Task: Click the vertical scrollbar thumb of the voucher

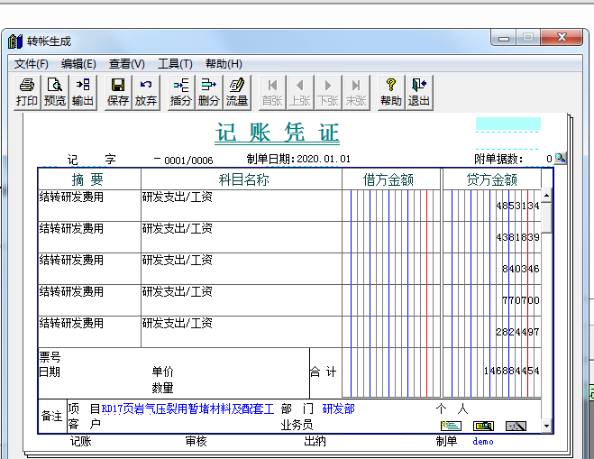Action: (x=546, y=217)
